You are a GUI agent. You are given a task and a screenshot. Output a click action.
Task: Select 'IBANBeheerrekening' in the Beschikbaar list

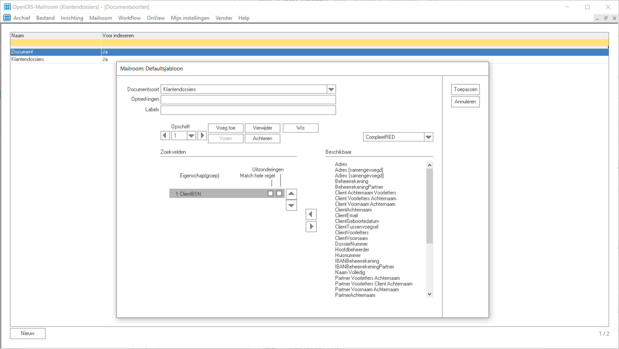coord(357,261)
